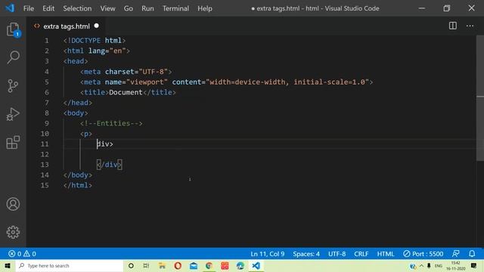Click the VS Code logo icon
Screen dimensions: 484x272
pos(10,8)
